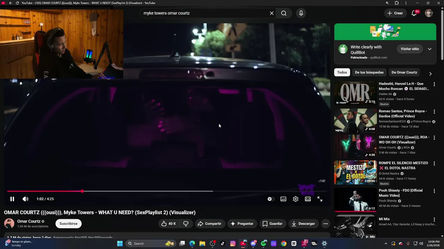This screenshot has width=444, height=249.
Task: Open options for Mi Mix
Action: [434, 220]
